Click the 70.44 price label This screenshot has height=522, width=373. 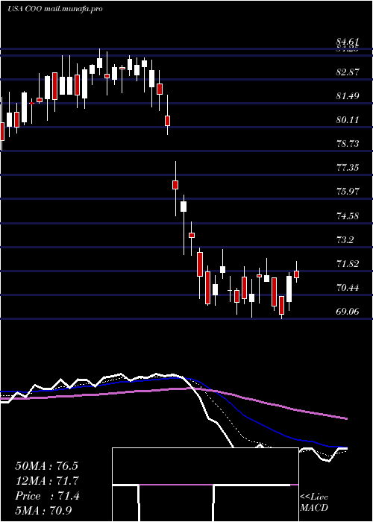(348, 288)
